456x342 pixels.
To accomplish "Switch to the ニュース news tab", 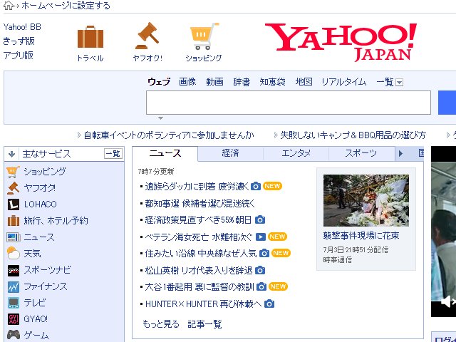I will (165, 153).
